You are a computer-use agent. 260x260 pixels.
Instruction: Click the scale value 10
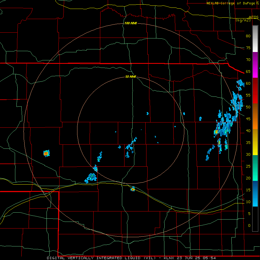[248, 202]
